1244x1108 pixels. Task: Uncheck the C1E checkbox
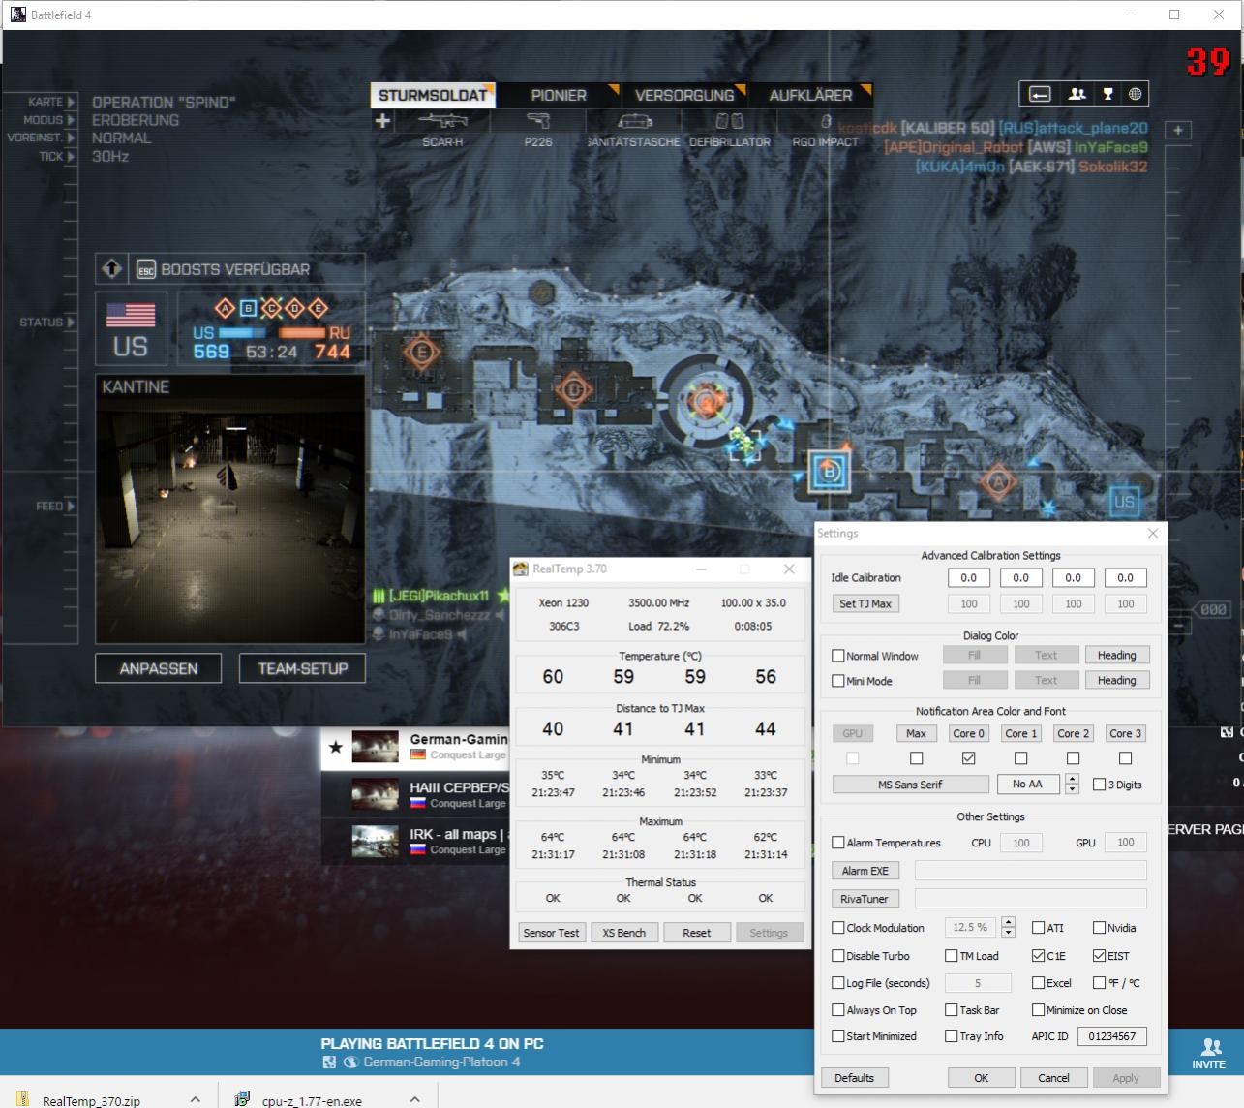coord(1038,956)
